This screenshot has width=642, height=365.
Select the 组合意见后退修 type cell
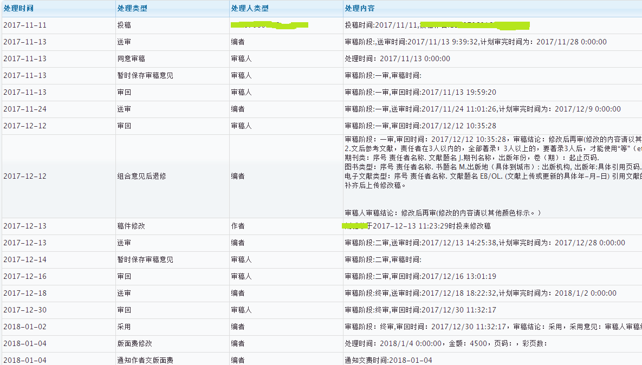[x=141, y=176]
